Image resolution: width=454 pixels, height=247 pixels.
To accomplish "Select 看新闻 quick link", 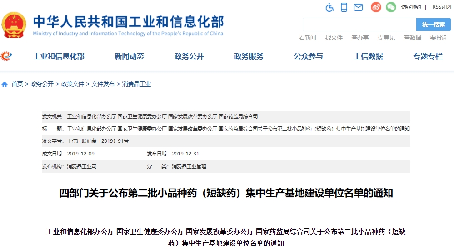I will [x=308, y=38].
